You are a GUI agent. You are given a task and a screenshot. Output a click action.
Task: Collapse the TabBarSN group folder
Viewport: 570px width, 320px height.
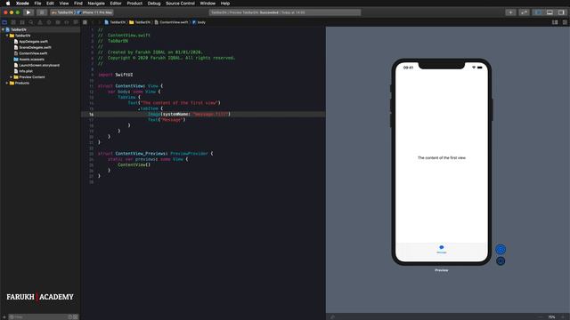[7, 36]
